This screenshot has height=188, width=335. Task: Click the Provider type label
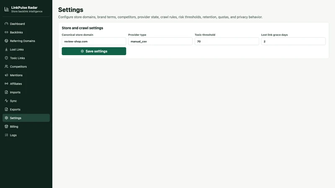tap(137, 35)
